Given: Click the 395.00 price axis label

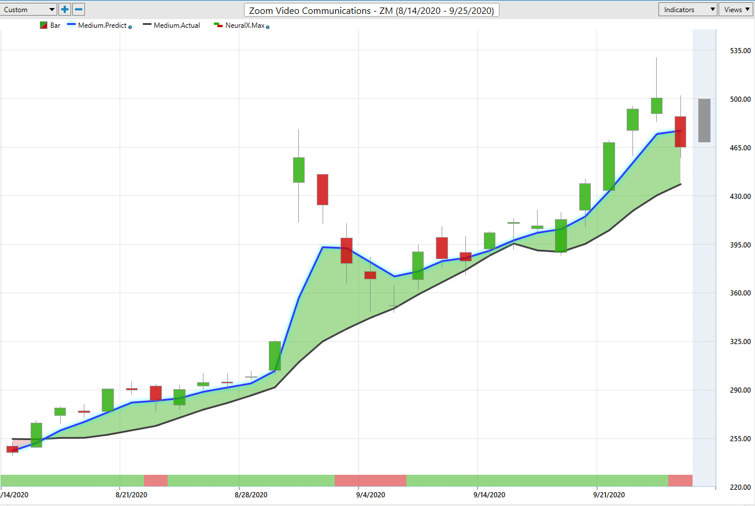Looking at the screenshot, I should pos(740,245).
